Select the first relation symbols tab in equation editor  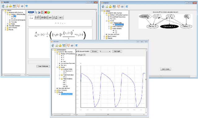coord(31,17)
